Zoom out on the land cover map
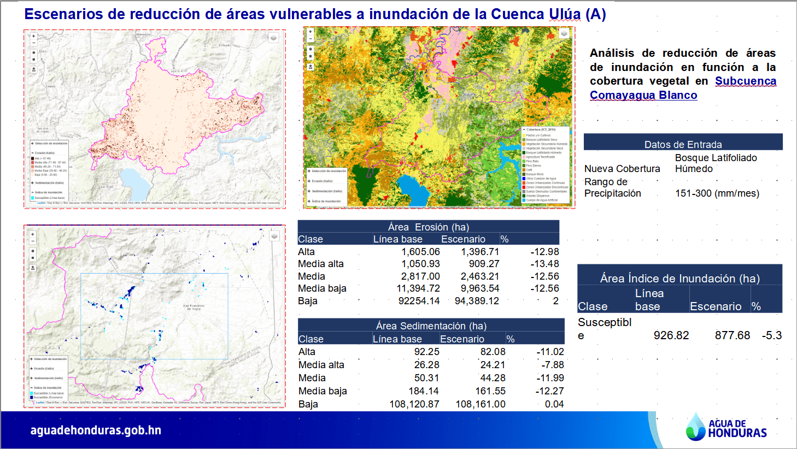797x449 pixels. click(310, 39)
